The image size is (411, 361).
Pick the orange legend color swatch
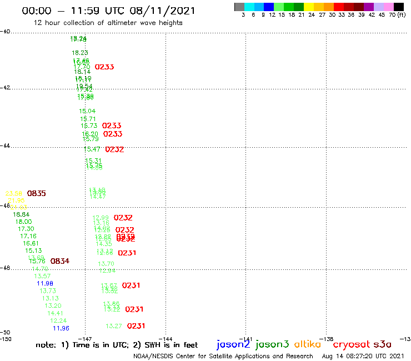tap(329, 7)
